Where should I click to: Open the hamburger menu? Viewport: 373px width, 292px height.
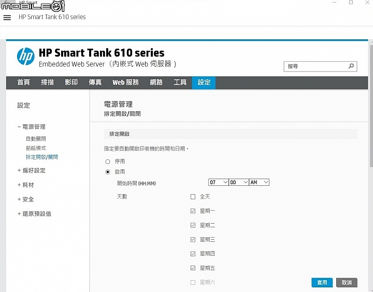click(x=7, y=18)
